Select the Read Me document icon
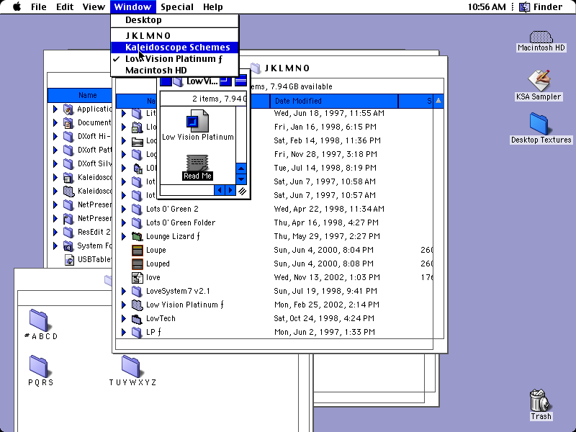Viewport: 576px width, 432px height. coord(197,163)
